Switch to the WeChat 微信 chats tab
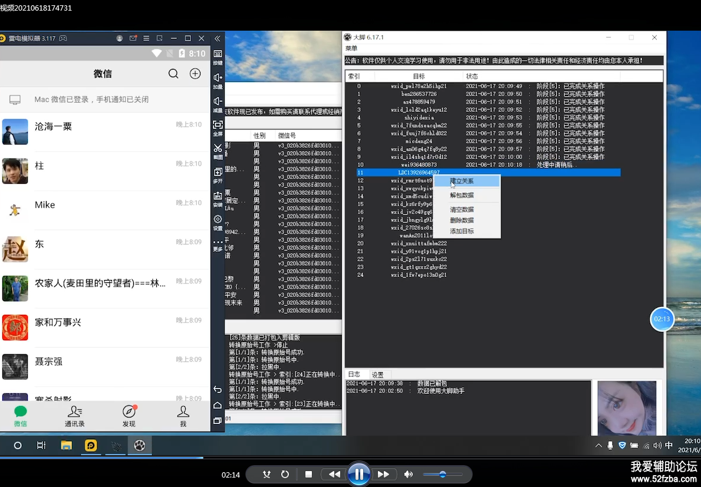The height and width of the screenshot is (487, 701). click(21, 416)
